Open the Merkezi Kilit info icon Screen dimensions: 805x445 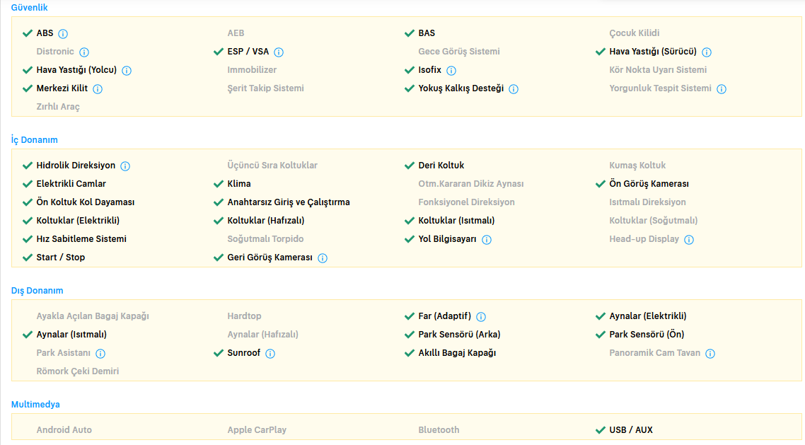(x=98, y=89)
